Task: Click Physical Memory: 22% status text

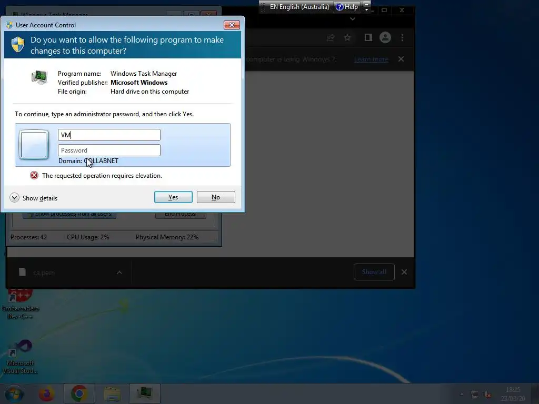Action: click(167, 237)
